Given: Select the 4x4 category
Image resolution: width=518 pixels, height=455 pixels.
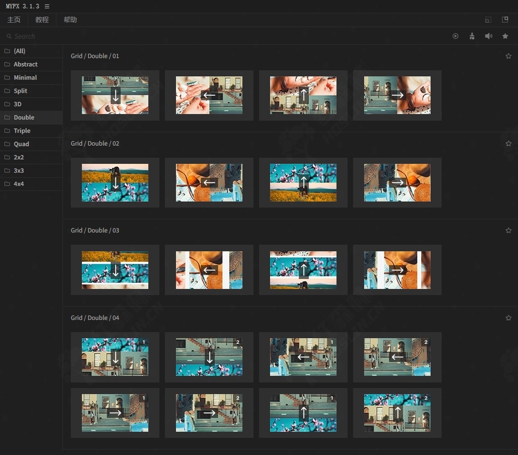Looking at the screenshot, I should click(x=32, y=184).
